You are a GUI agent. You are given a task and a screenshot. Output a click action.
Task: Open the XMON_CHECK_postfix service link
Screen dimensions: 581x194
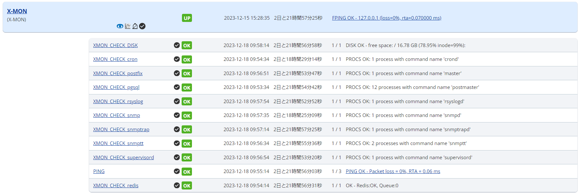[118, 73]
